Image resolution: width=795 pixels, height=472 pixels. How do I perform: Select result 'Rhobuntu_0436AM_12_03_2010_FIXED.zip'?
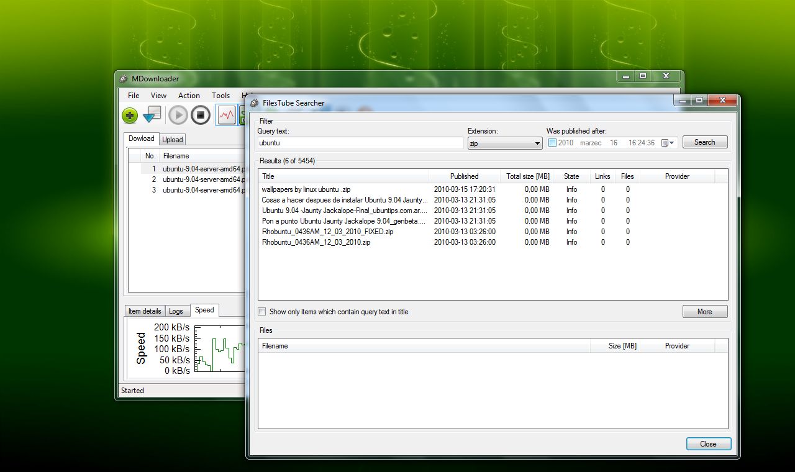327,232
